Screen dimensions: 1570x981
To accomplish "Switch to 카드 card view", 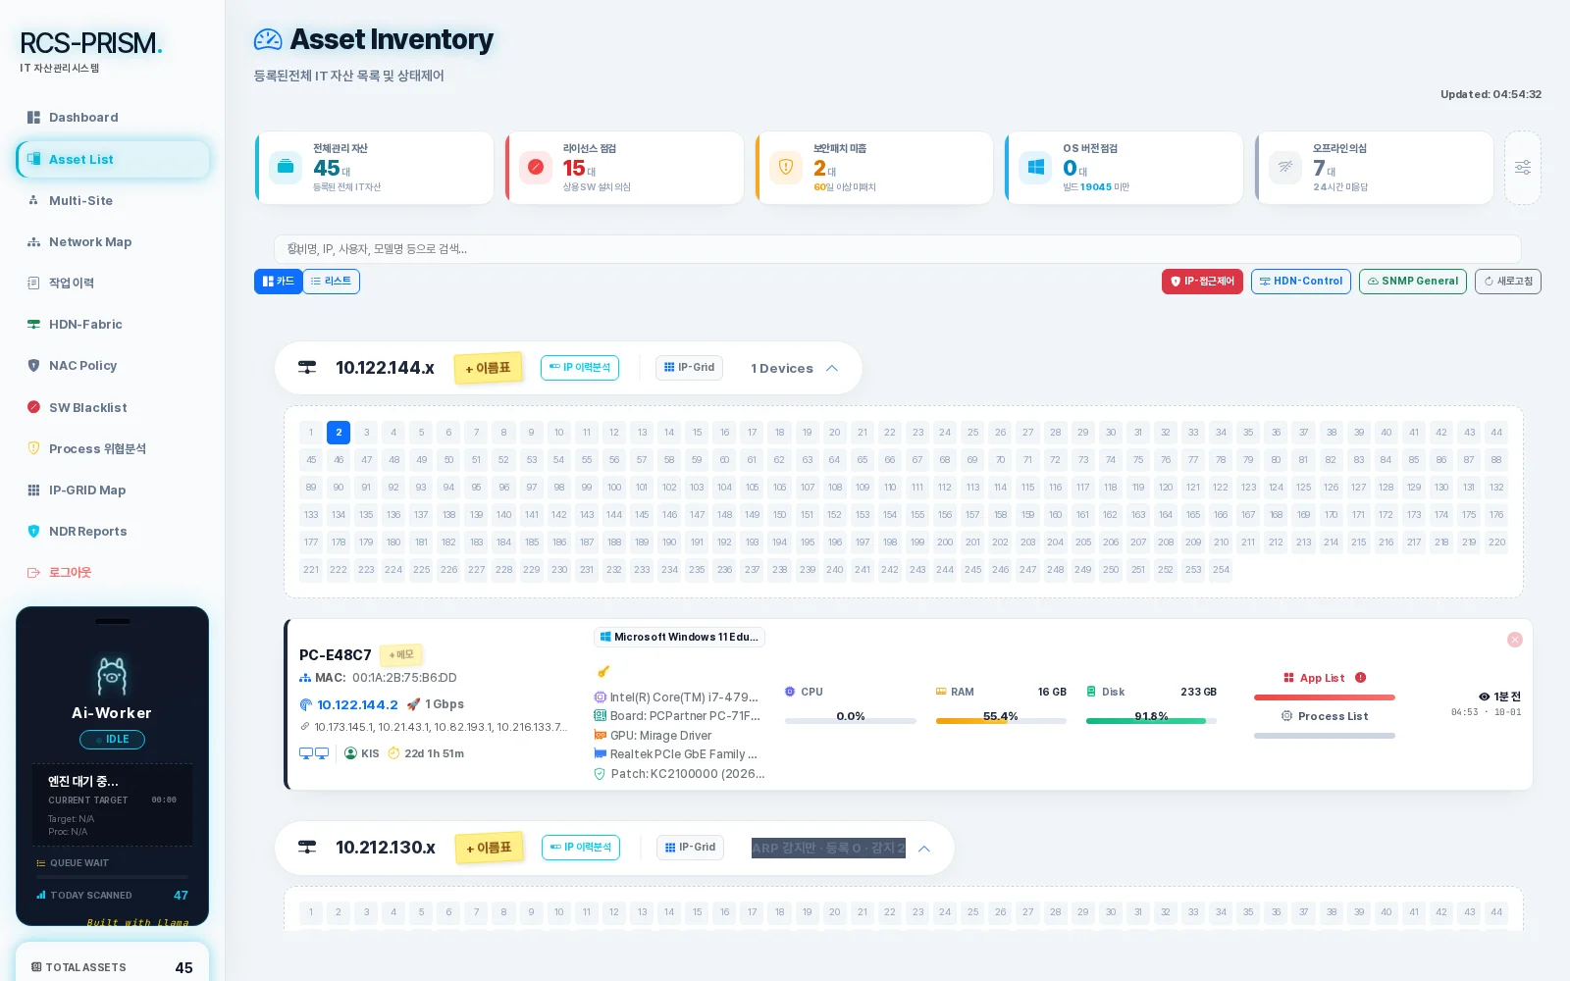I will click(x=279, y=282).
